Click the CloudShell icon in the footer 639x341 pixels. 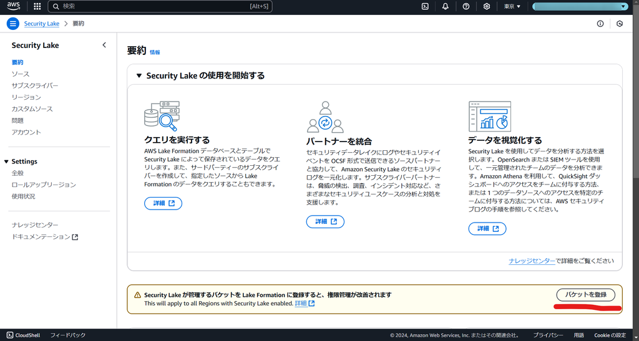click(x=10, y=335)
